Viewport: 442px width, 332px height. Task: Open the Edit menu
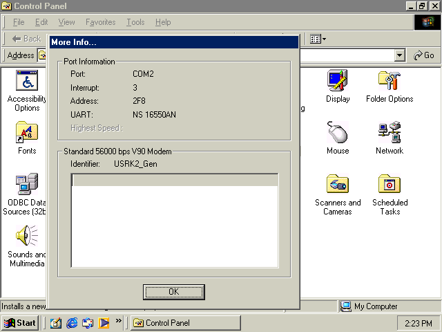click(x=41, y=22)
